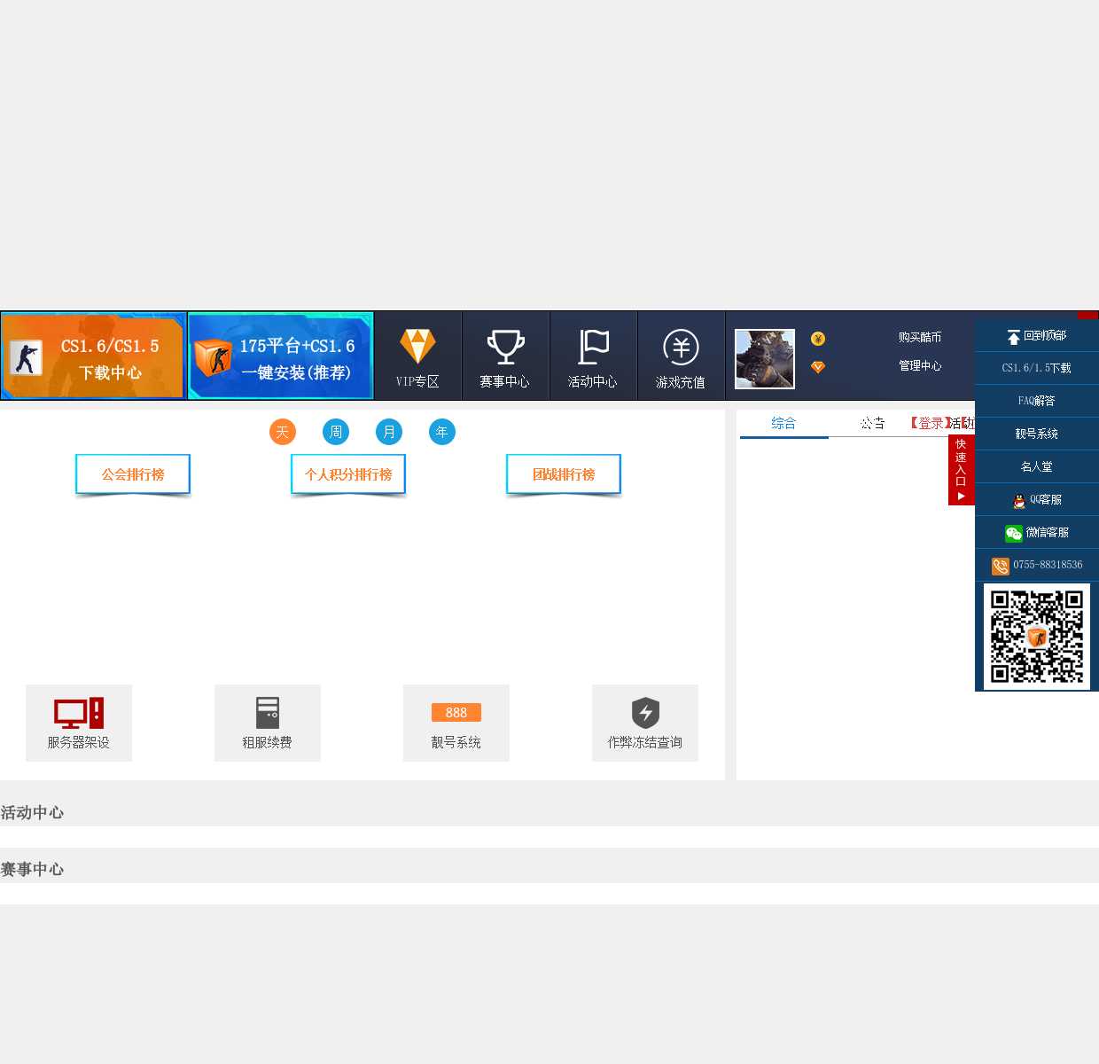Open FAQ解答 in the quick sidebar
Image resolution: width=1099 pixels, height=1064 pixels.
1037,401
